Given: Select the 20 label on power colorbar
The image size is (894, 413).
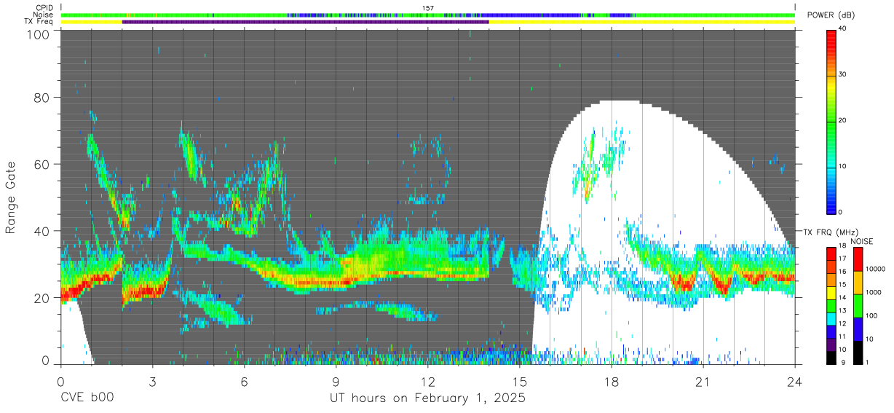Looking at the screenshot, I should [842, 120].
